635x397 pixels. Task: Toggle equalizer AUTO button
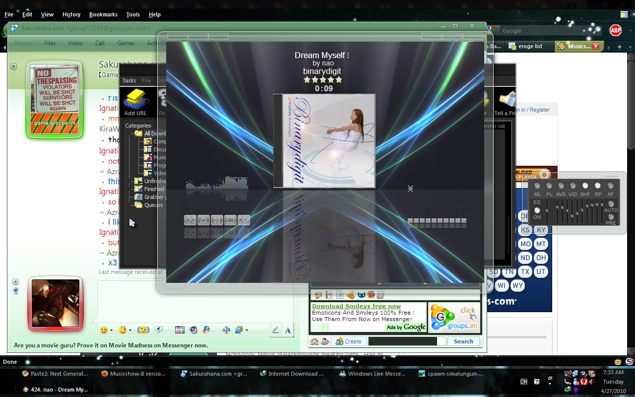pyautogui.click(x=611, y=204)
